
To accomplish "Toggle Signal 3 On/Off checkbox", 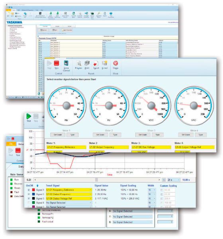I will point(29,198).
